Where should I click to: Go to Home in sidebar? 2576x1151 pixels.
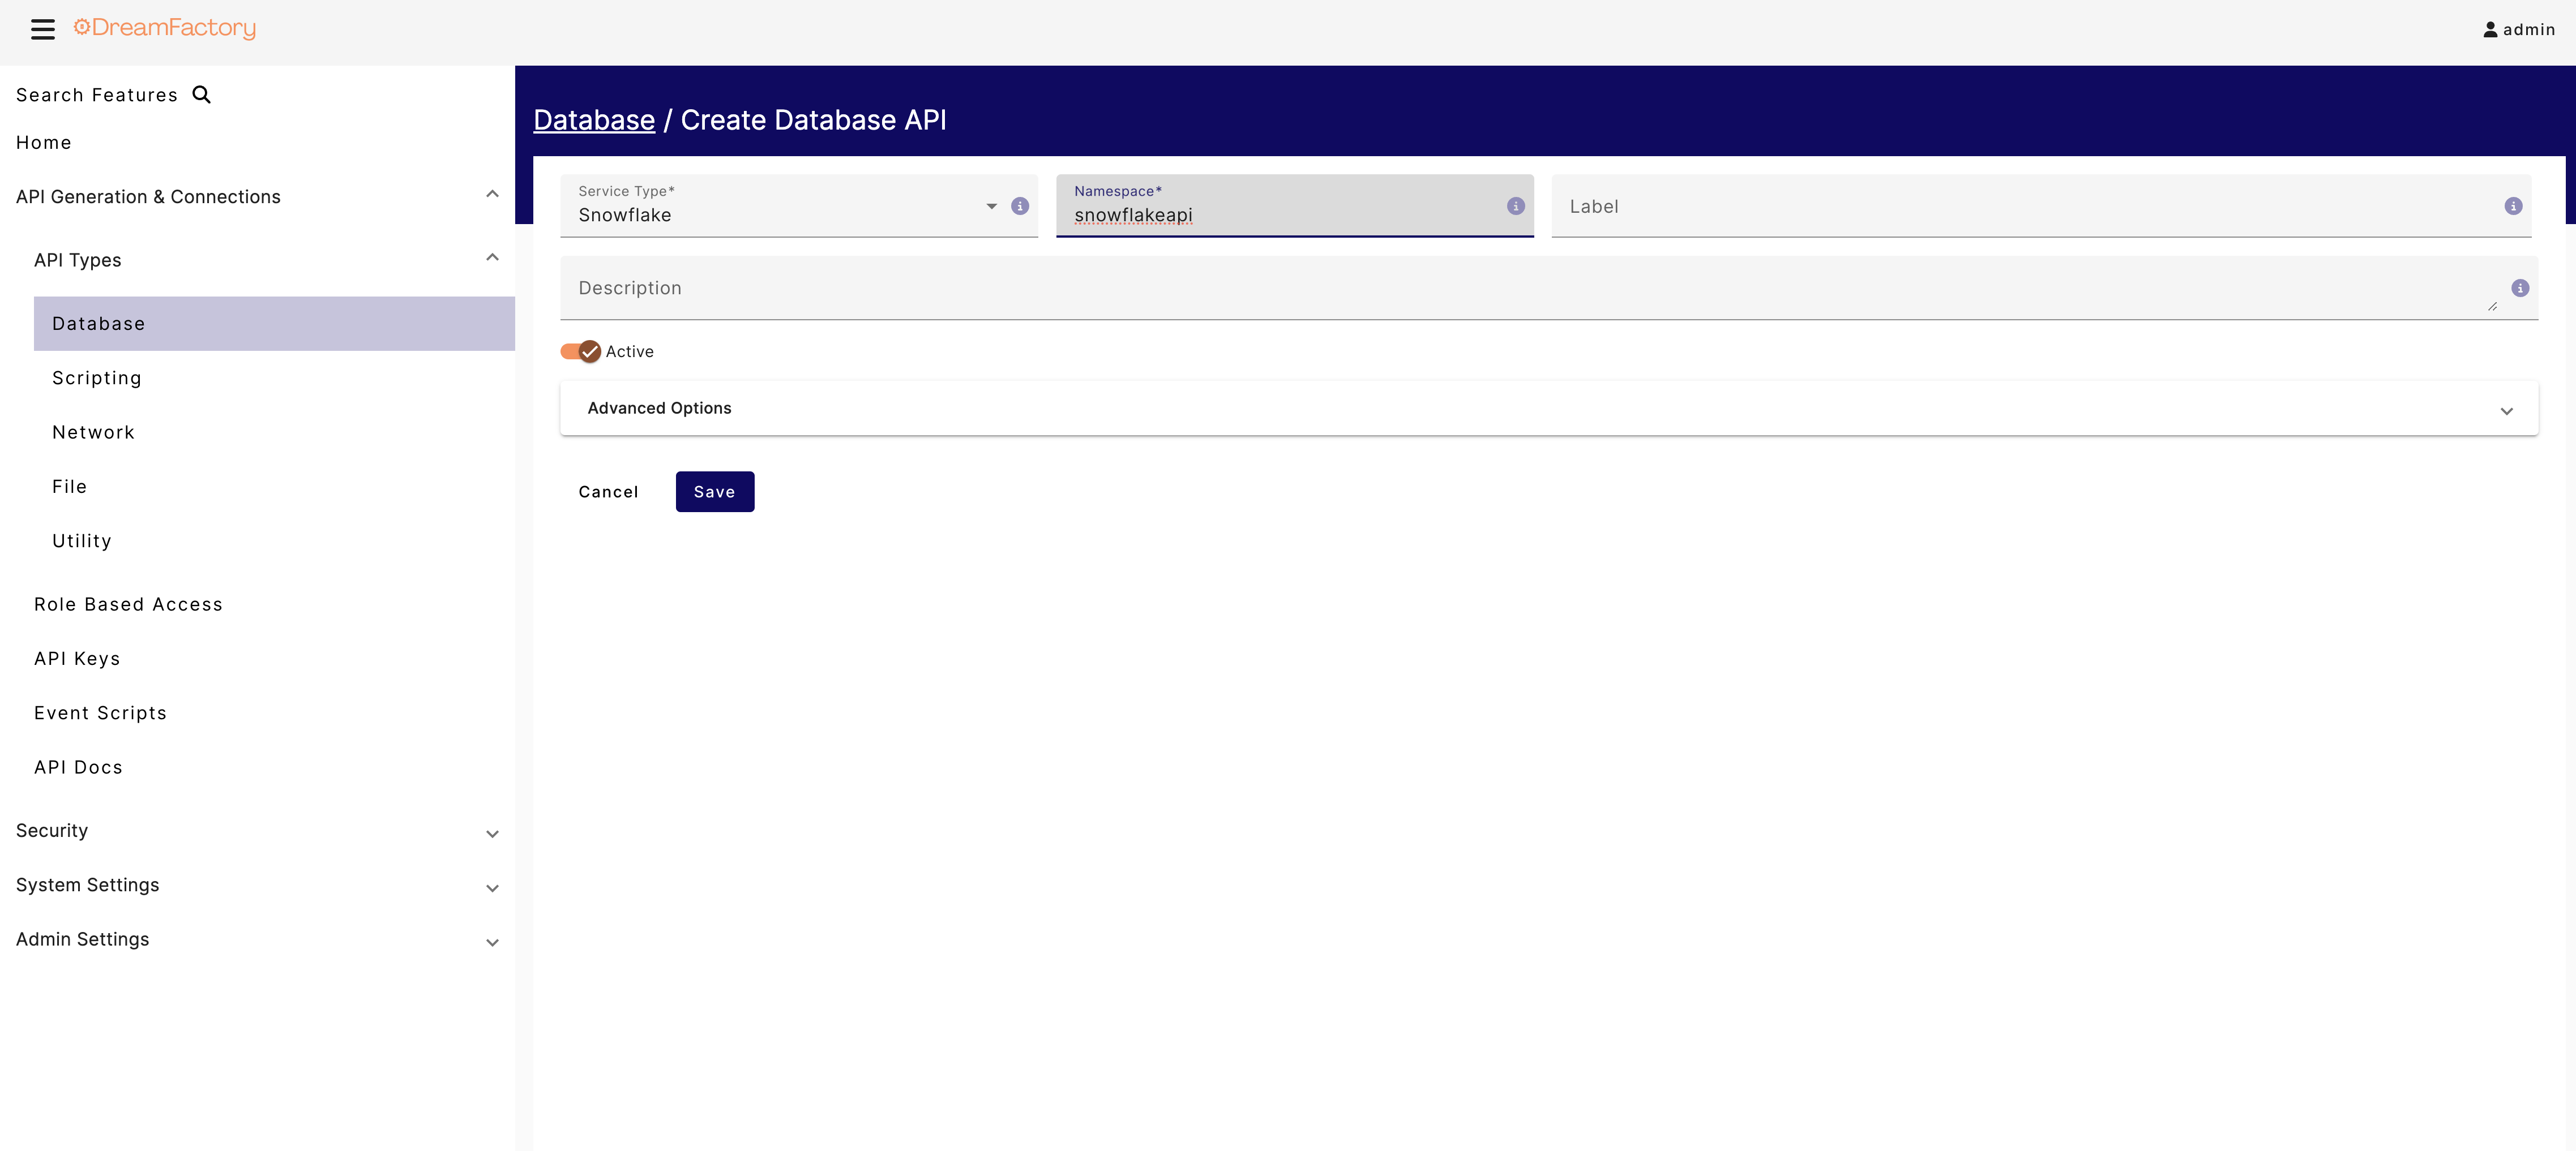(43, 143)
